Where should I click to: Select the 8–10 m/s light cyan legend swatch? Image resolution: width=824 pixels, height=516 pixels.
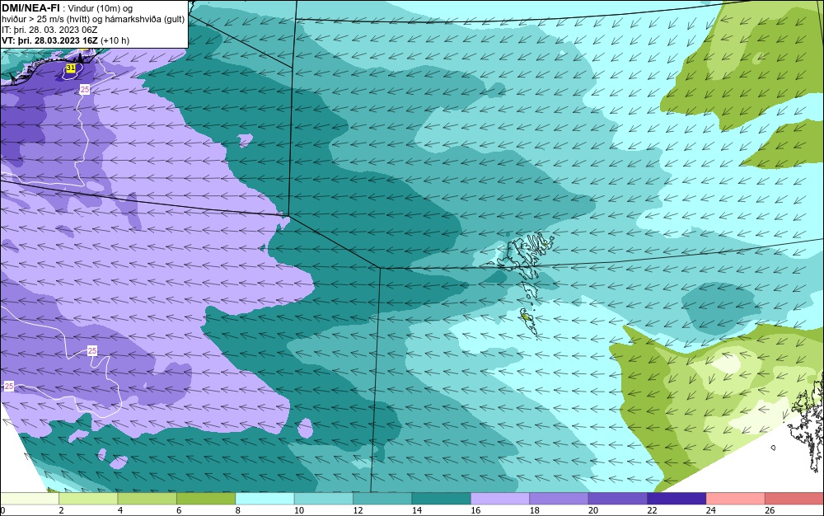click(x=265, y=499)
